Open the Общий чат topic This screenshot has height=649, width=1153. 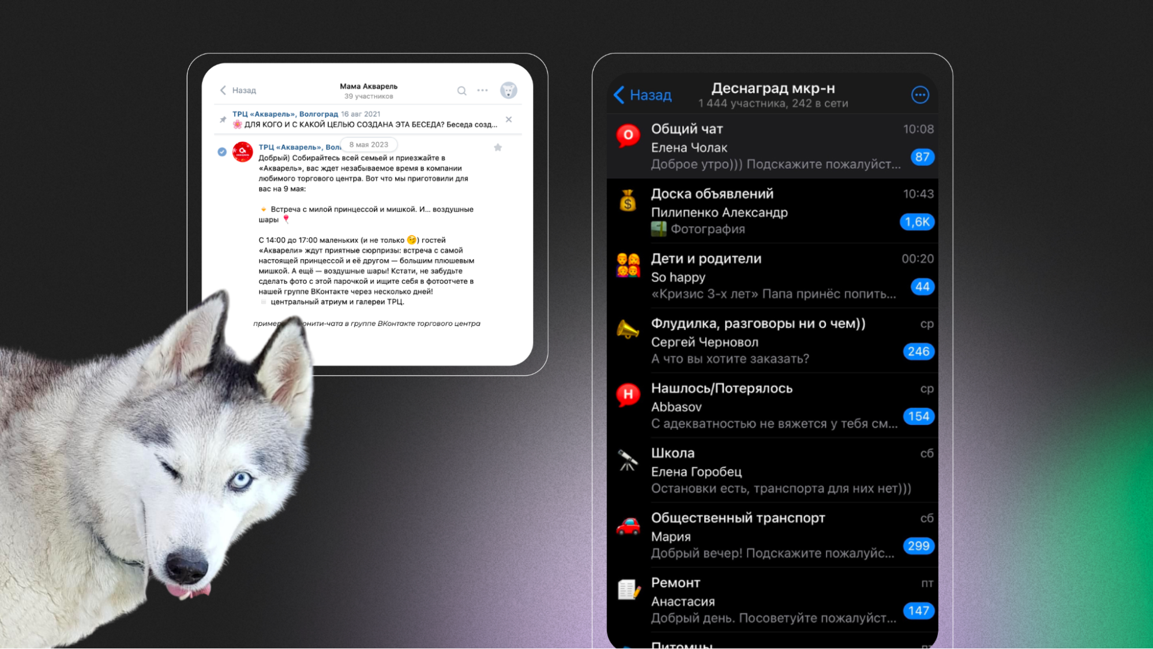tap(772, 147)
